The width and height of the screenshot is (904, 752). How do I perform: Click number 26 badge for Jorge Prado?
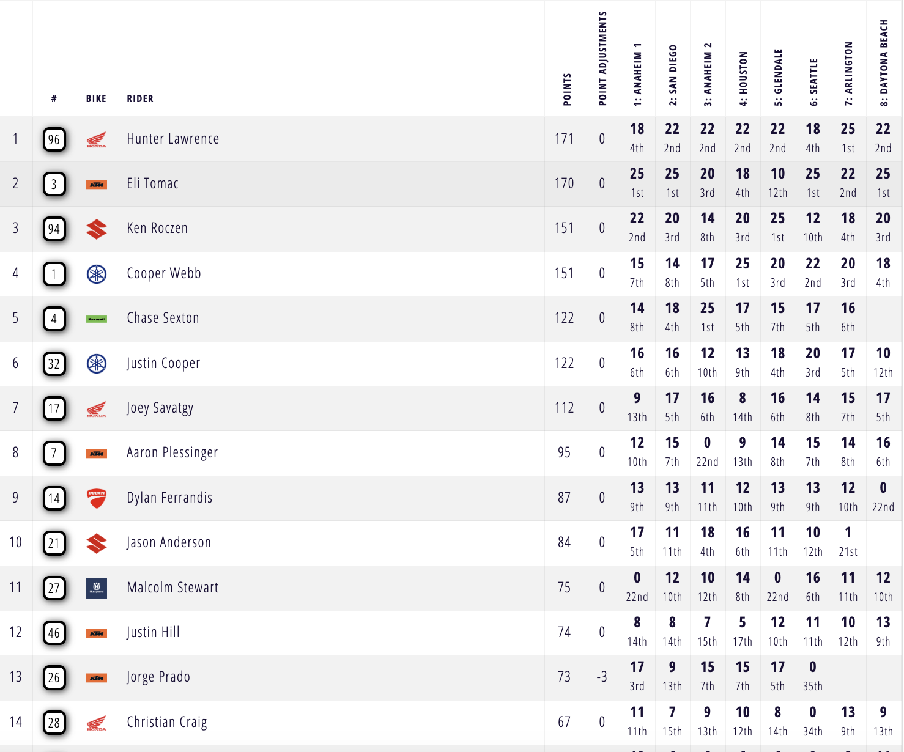tap(54, 677)
